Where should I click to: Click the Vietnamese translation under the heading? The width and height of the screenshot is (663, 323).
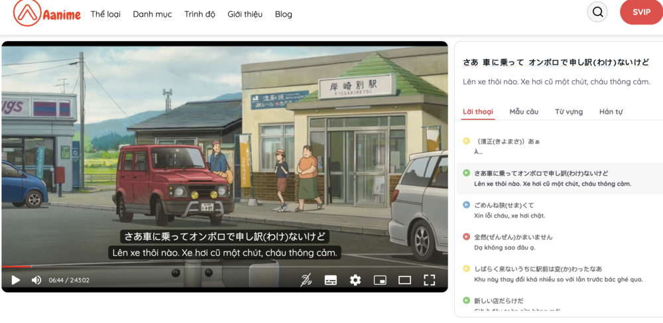(556, 82)
